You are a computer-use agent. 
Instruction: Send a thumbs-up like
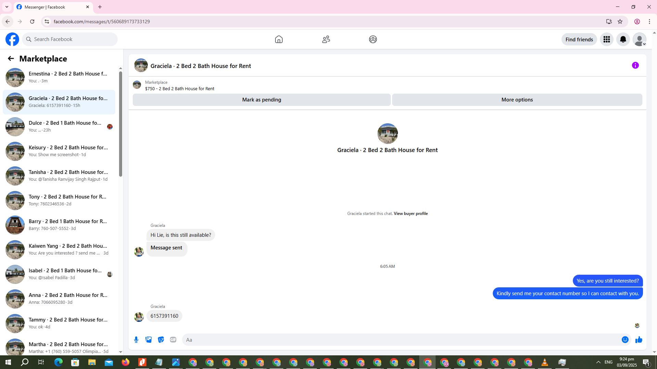(x=639, y=340)
